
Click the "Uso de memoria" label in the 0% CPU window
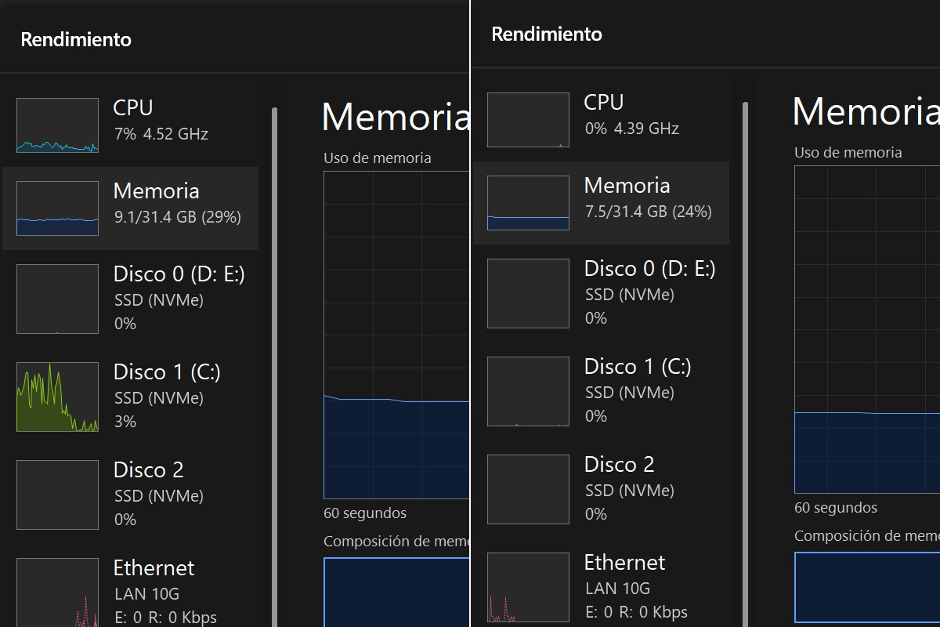click(848, 153)
